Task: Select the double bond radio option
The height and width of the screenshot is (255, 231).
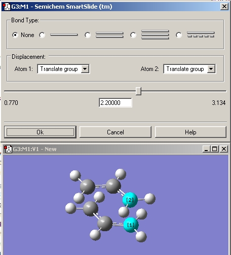Action: (x=88, y=35)
